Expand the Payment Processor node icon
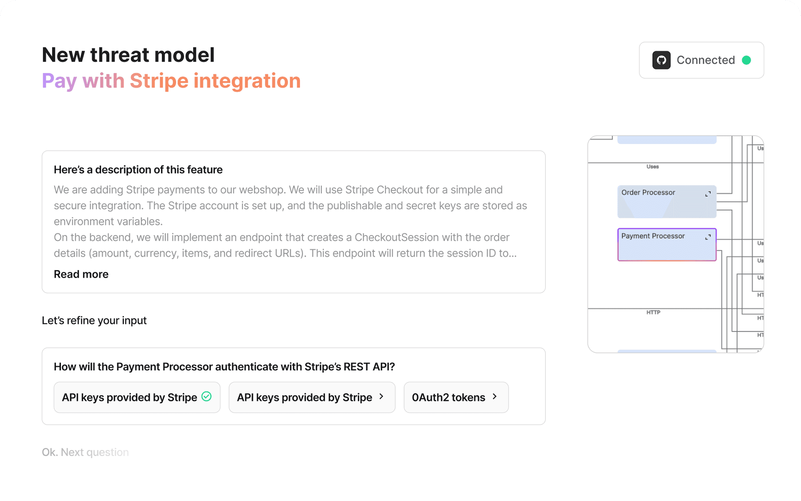 [x=708, y=237]
